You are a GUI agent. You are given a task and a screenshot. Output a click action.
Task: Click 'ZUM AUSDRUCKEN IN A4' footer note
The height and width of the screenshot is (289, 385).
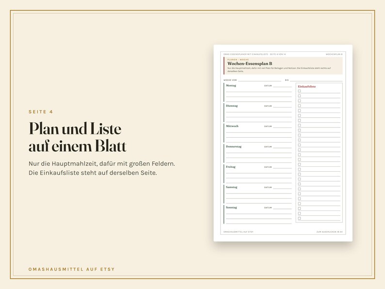pos(329,232)
